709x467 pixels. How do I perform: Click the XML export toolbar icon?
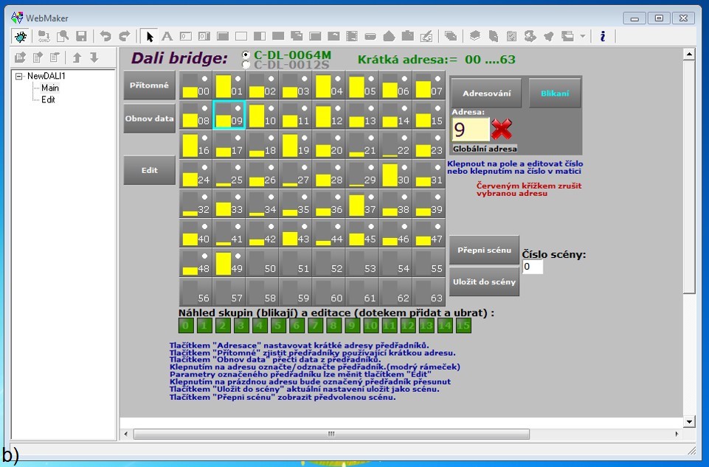click(x=44, y=36)
